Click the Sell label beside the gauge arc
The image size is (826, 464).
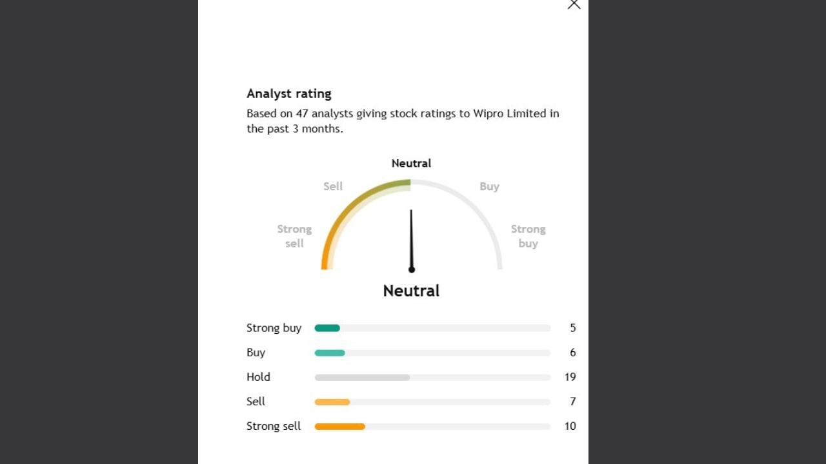coord(333,186)
